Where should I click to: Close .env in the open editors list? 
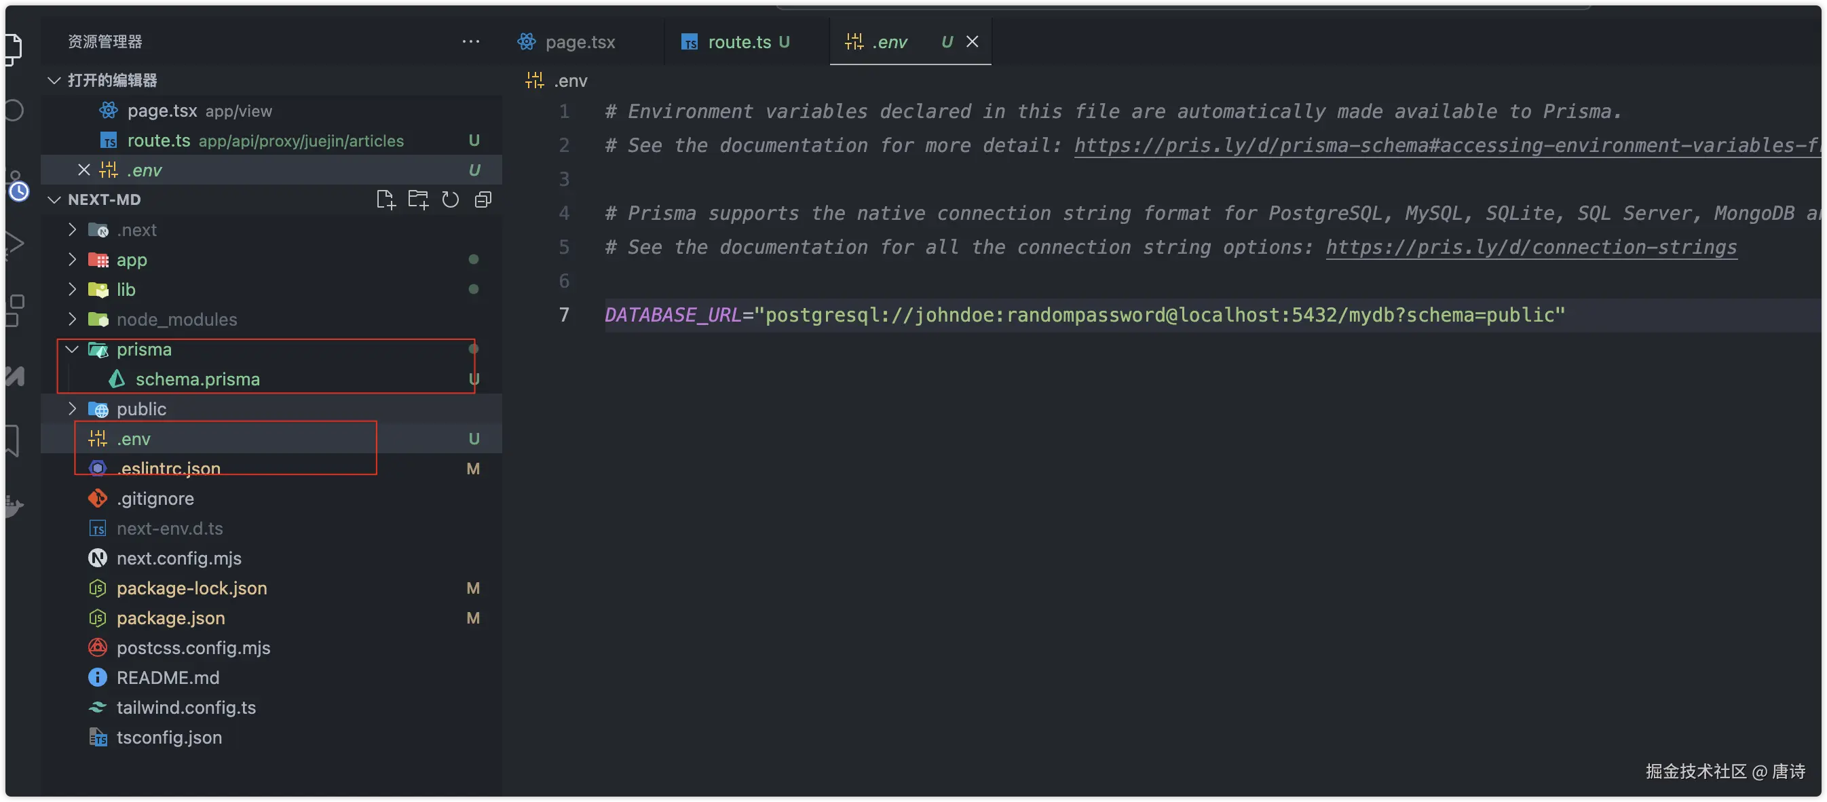click(83, 170)
